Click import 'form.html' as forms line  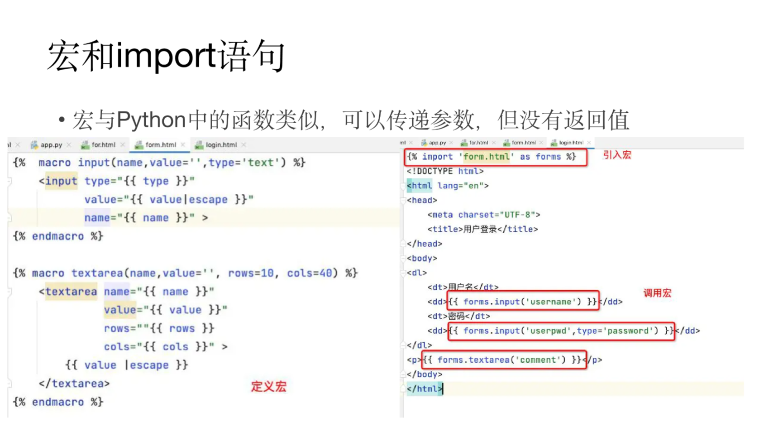point(492,157)
